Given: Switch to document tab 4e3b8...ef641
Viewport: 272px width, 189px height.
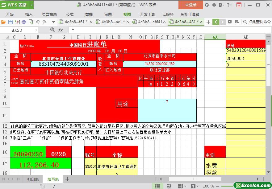Looking at the screenshot, I should 148,22.
